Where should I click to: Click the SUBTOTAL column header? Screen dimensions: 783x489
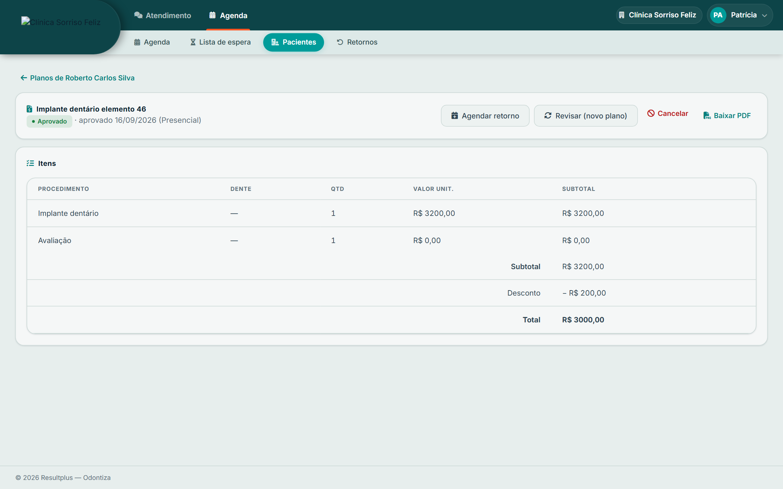pyautogui.click(x=579, y=189)
